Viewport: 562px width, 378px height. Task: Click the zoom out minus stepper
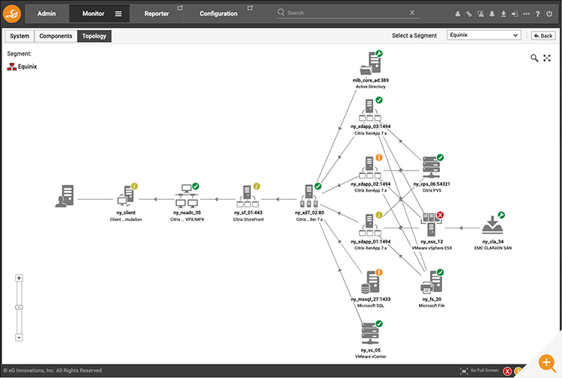(x=19, y=337)
